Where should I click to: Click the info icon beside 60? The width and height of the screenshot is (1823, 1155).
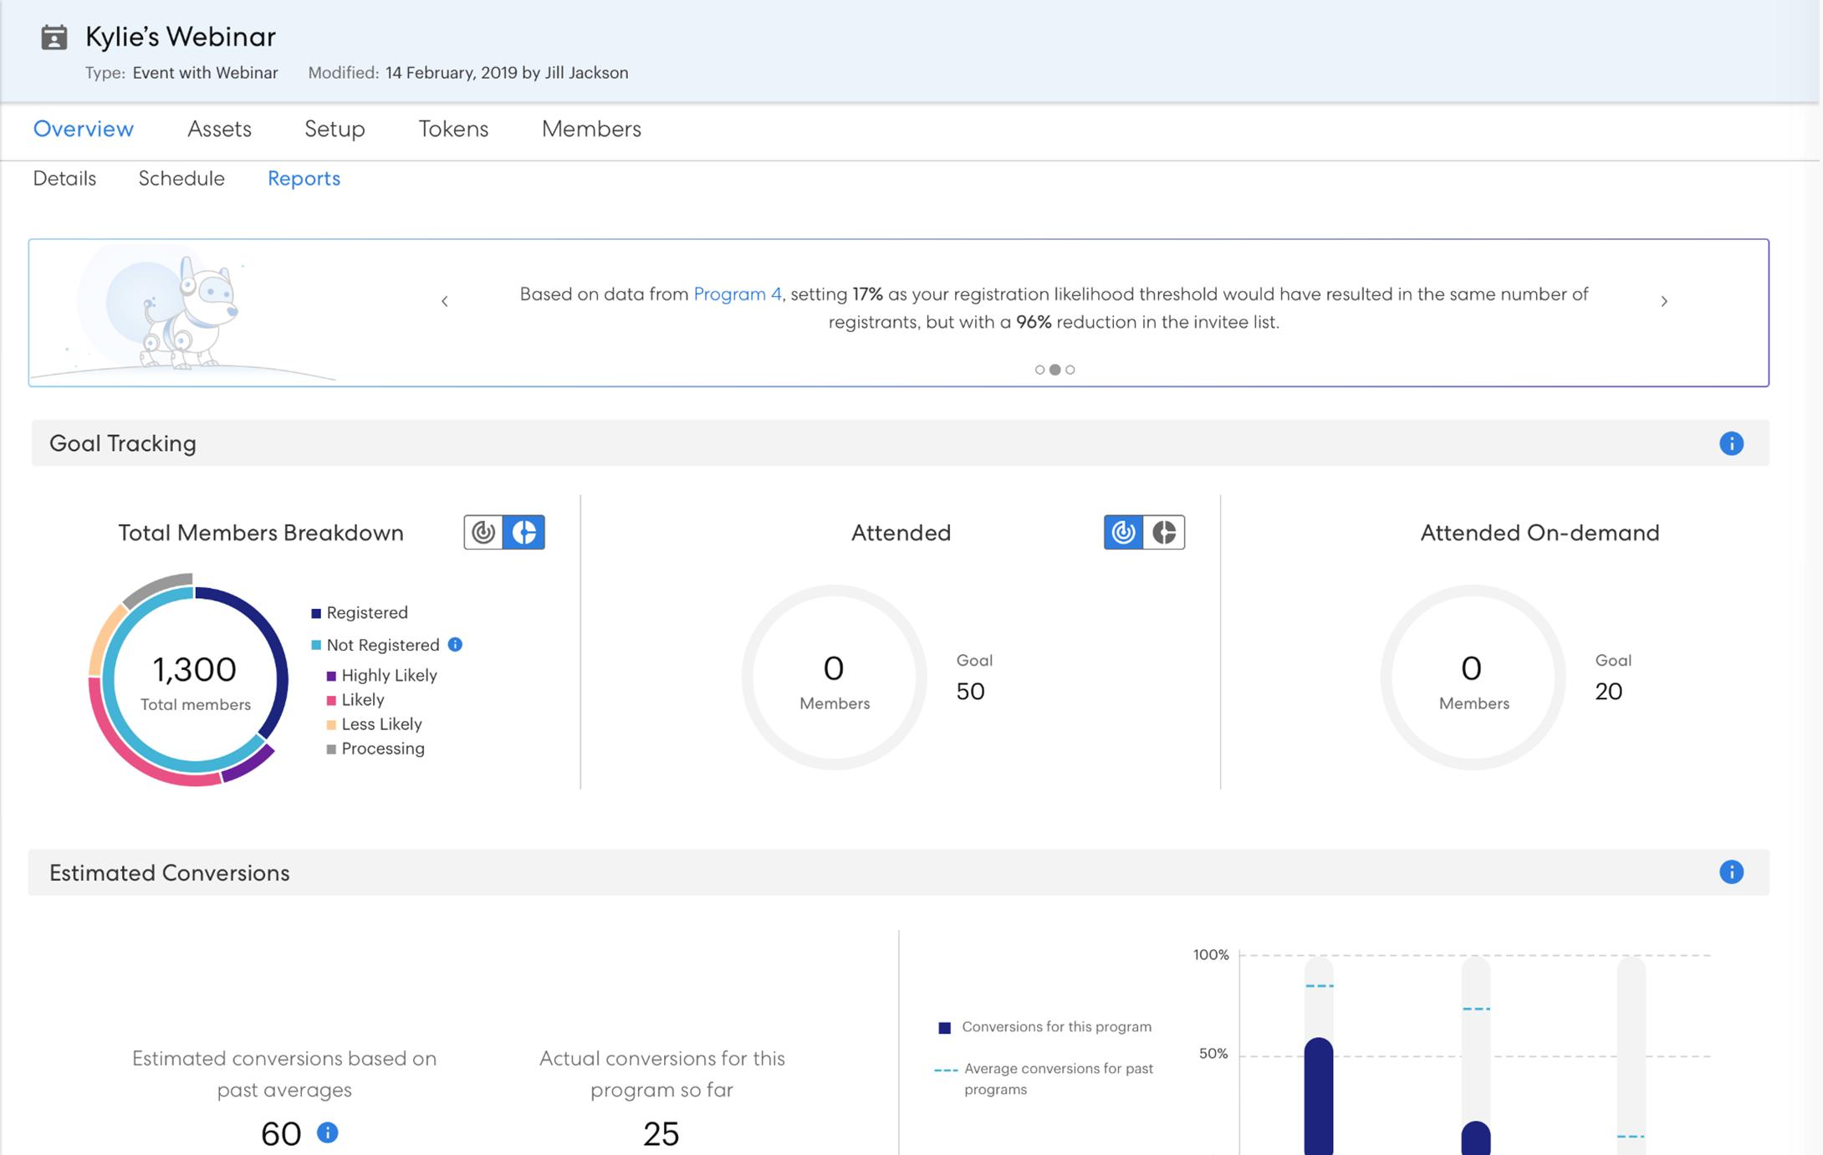point(328,1132)
